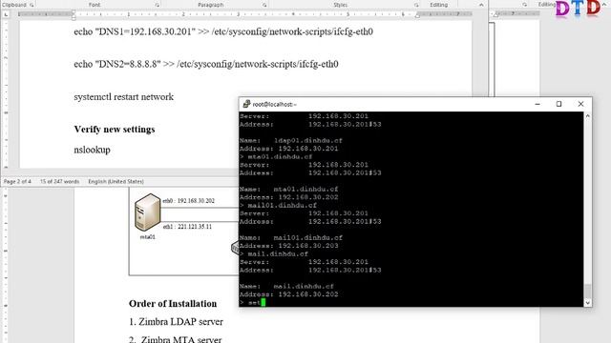Click the 'eth1 : 221.121.35.11' diagram label
Image resolution: width=611 pixels, height=343 pixels.
[x=187, y=227]
